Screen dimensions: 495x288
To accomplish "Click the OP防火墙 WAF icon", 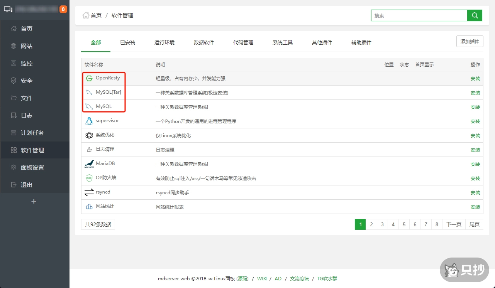I will click(x=89, y=178).
